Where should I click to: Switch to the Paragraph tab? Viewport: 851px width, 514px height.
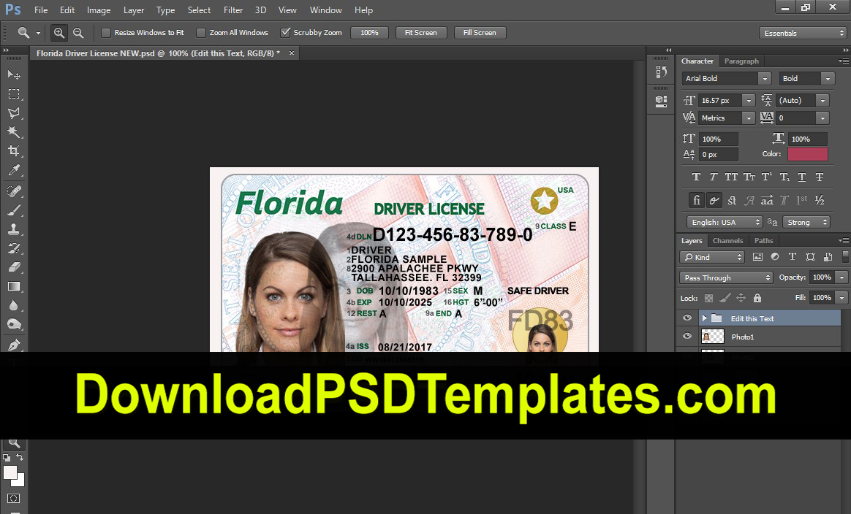point(740,61)
